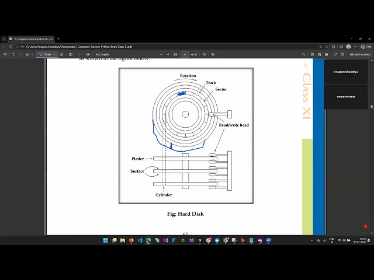Viewport: 374px width, 280px height.
Task: Open the browser Extensions icon
Action: tap(334, 47)
